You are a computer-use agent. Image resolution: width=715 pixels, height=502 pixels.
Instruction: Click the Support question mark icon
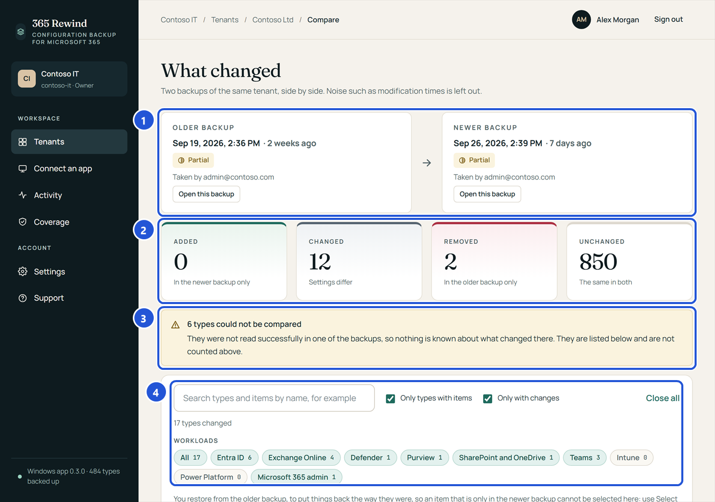22,298
